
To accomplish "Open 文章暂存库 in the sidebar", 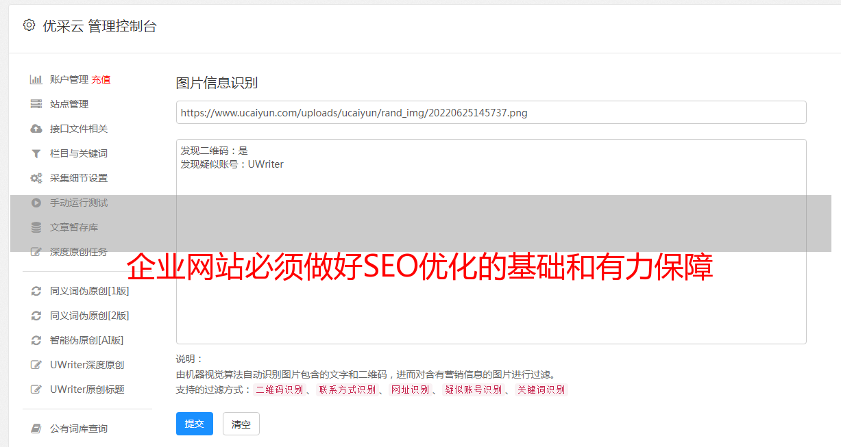I will pos(74,227).
